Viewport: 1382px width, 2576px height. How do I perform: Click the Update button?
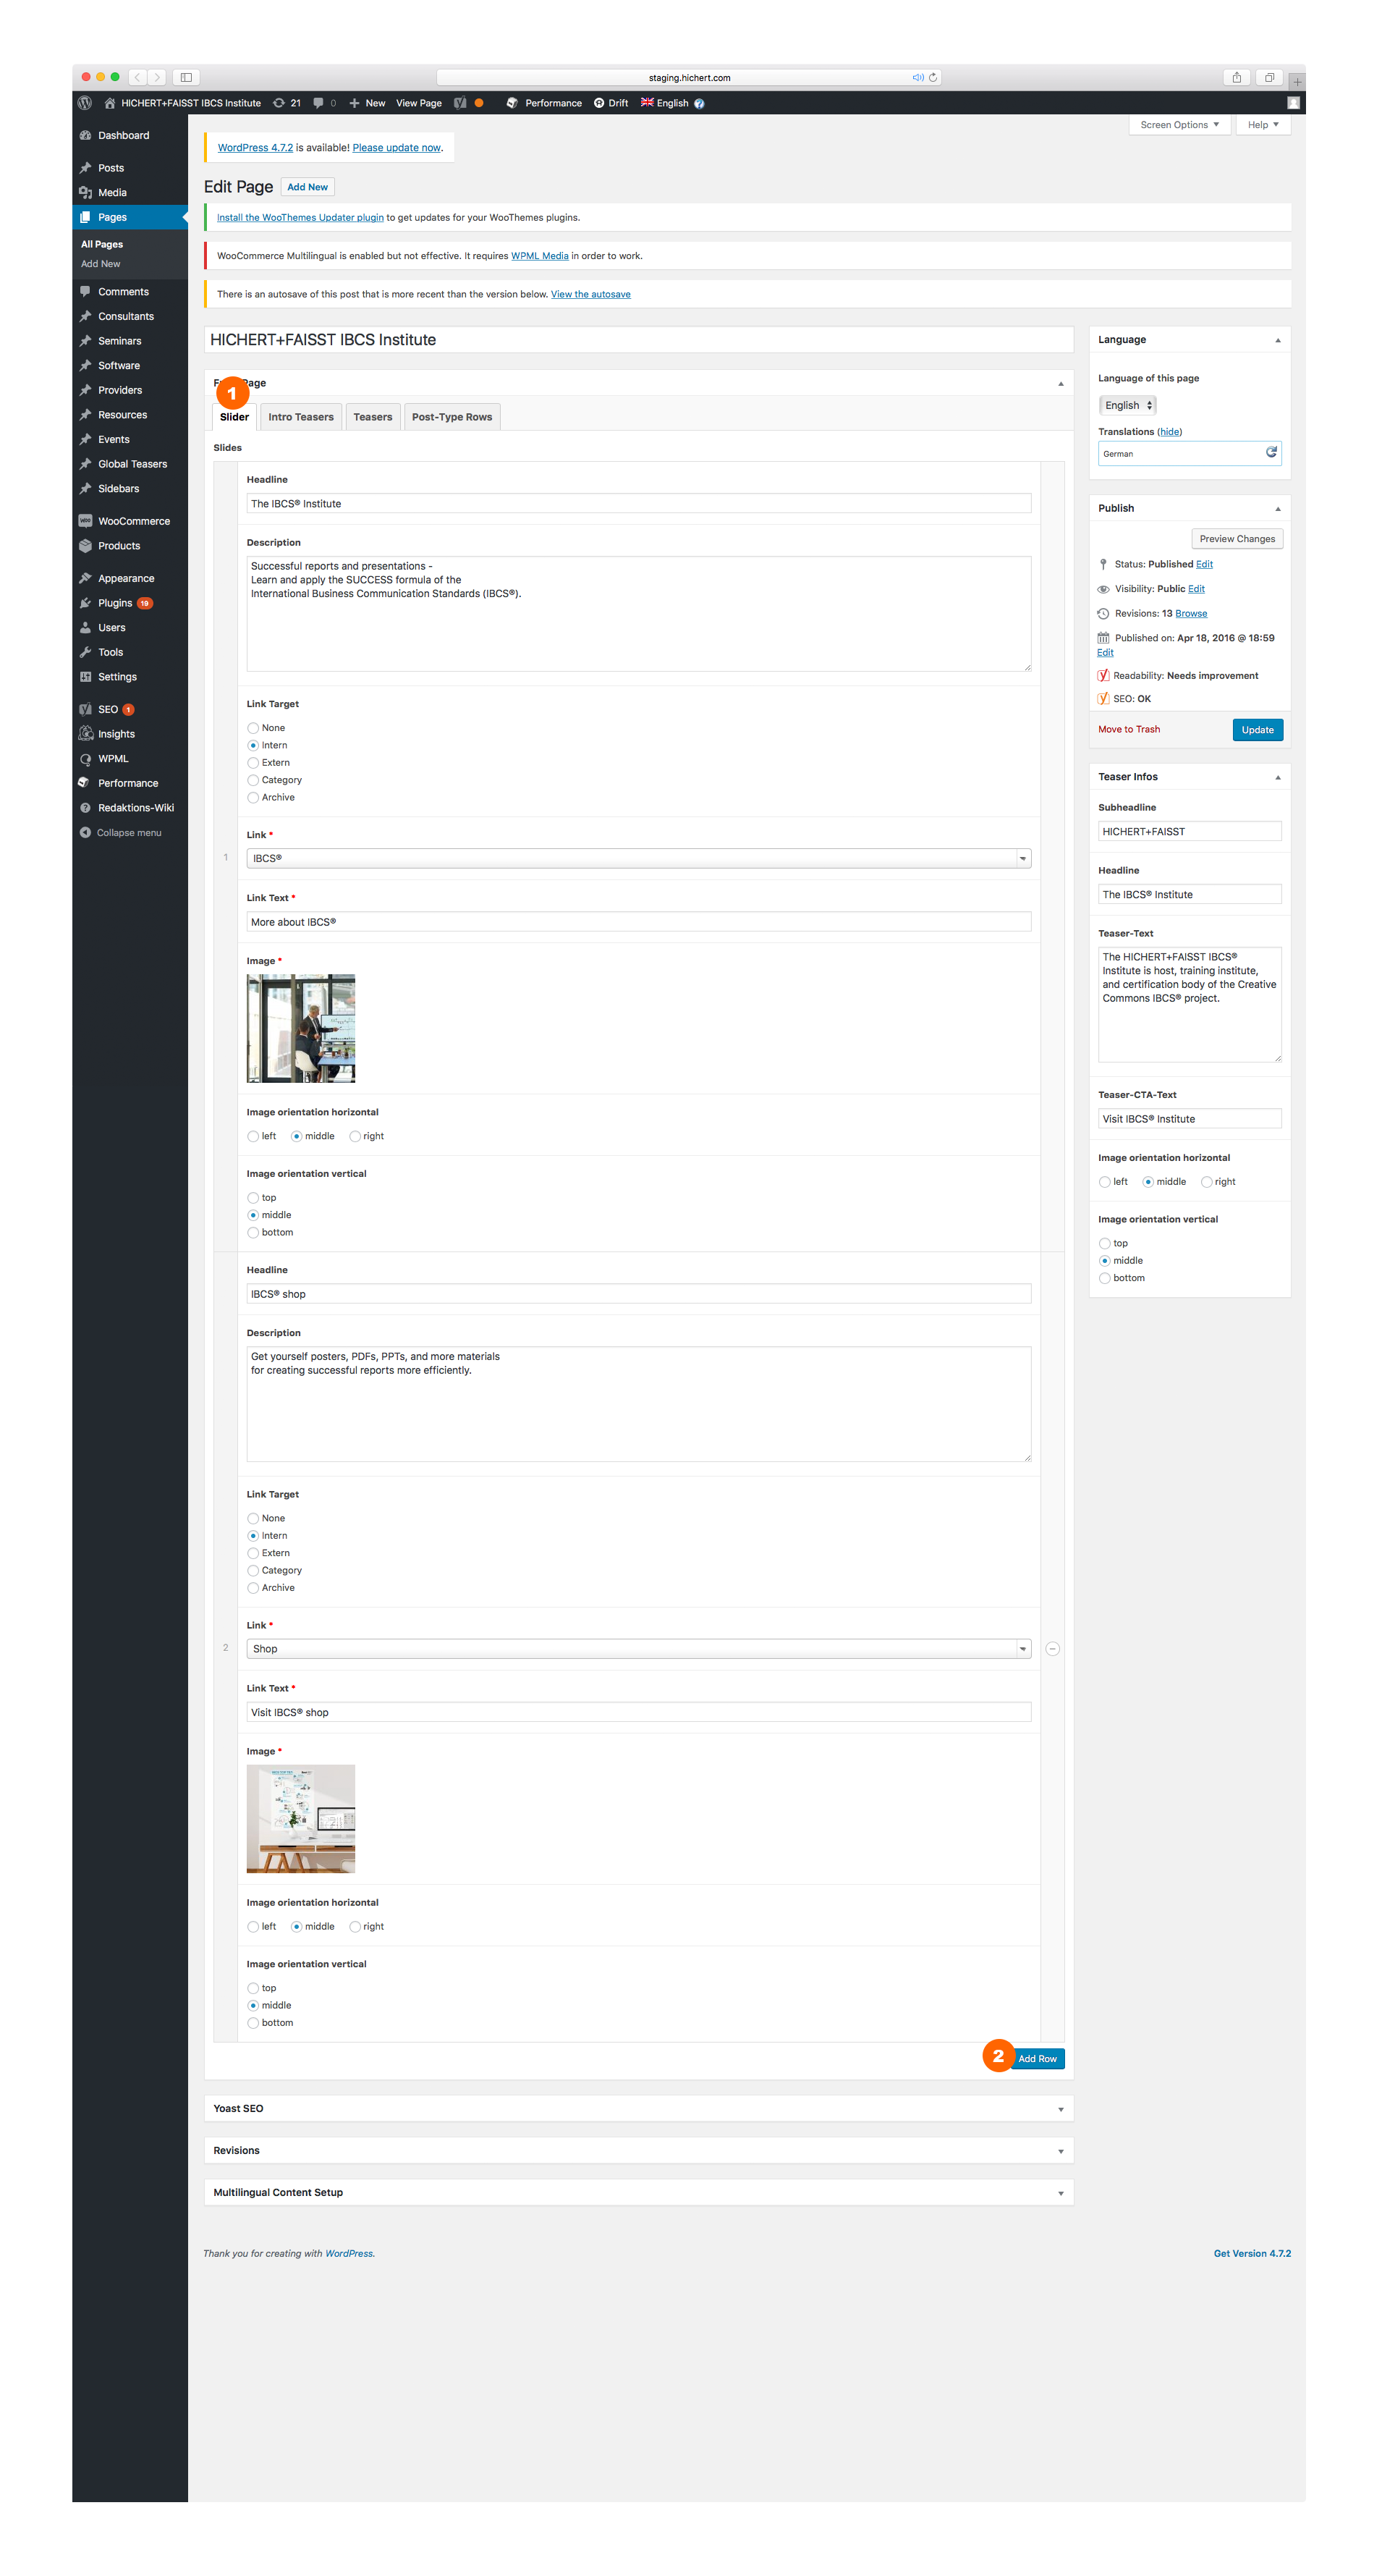point(1257,730)
